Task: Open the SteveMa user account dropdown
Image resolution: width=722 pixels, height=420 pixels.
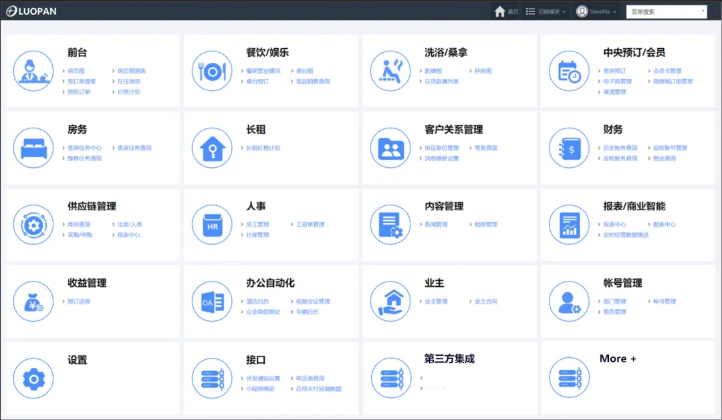Action: [598, 11]
